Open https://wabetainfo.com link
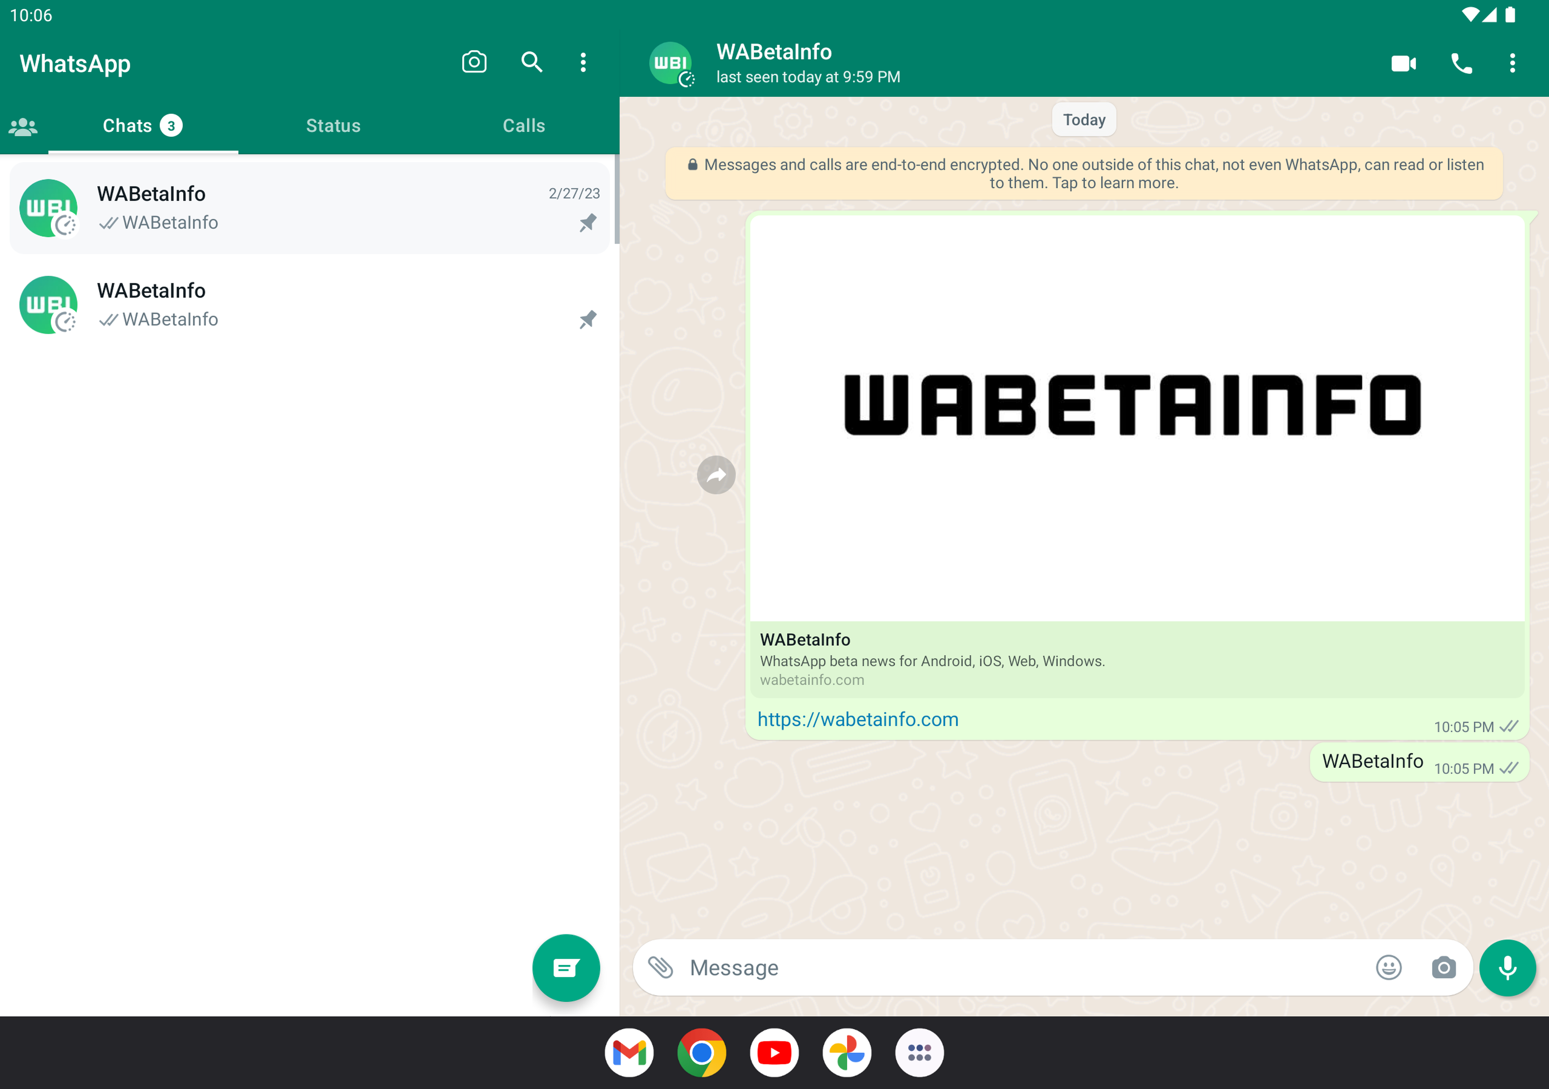The height and width of the screenshot is (1089, 1549). pyautogui.click(x=857, y=718)
